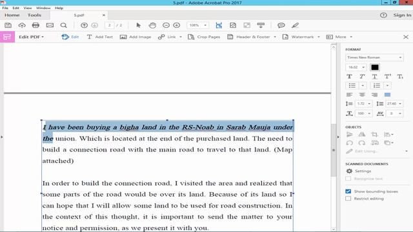This screenshot has width=413, height=232.
Task: Click the Edit tool button
Action: pyautogui.click(x=70, y=37)
